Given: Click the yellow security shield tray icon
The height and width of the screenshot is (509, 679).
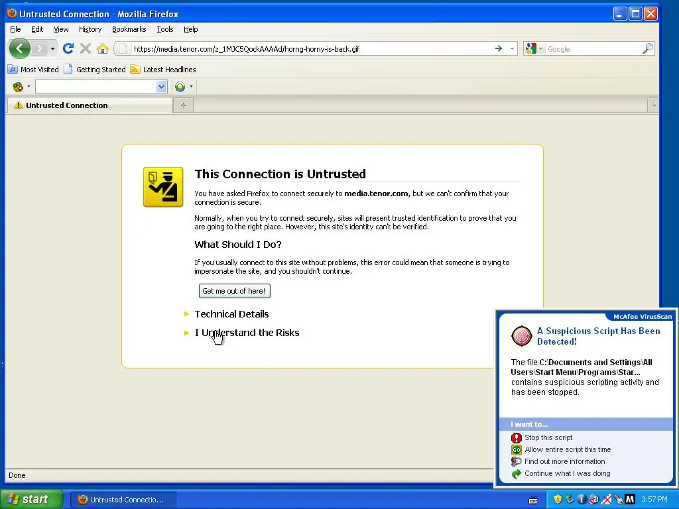Looking at the screenshot, I should point(558,500).
